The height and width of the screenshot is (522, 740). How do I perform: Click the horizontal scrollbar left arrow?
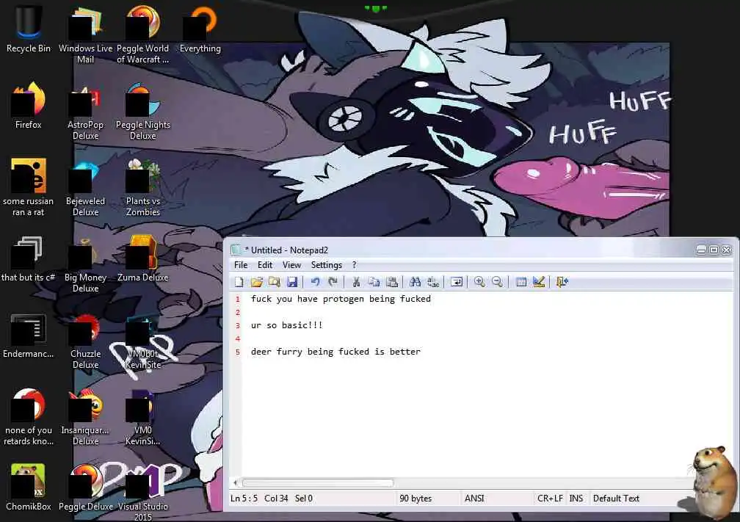236,482
